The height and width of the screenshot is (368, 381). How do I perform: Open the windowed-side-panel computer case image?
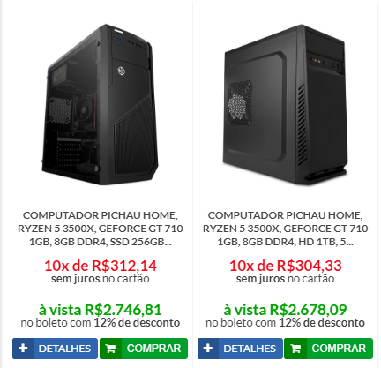tap(100, 105)
